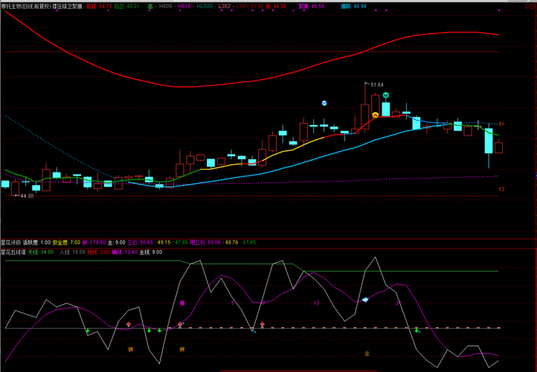Click the purple 21 label in the lower indicator
Image resolution: width=537 pixels, height=372 pixels.
pyautogui.click(x=399, y=303)
